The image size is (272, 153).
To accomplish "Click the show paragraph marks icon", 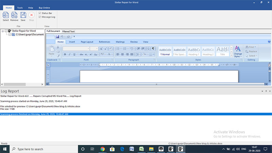I will point(153,49).
